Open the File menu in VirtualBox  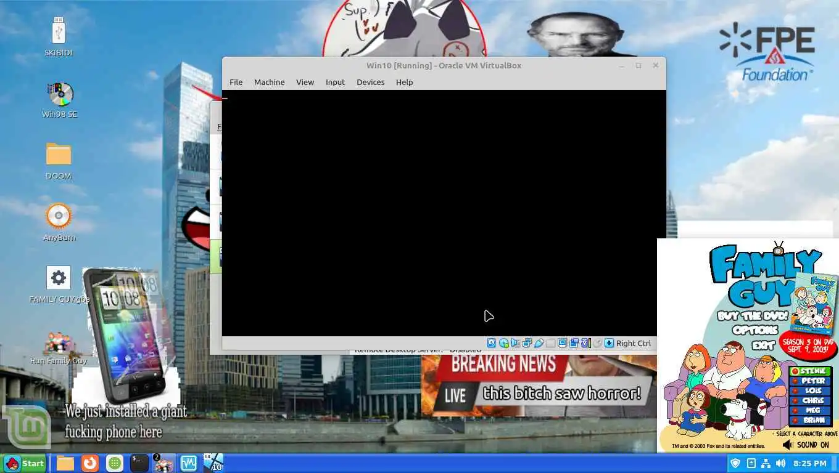tap(236, 82)
